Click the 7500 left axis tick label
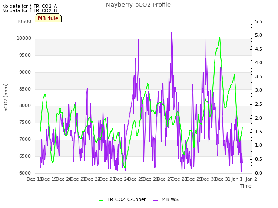Screen dimensions: 278x208 pos(25,122)
